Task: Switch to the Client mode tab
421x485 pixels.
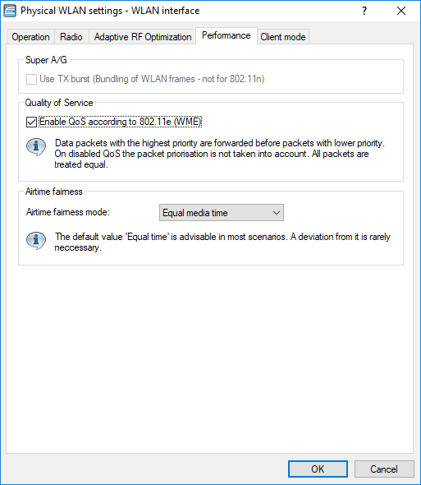Action: coord(283,37)
